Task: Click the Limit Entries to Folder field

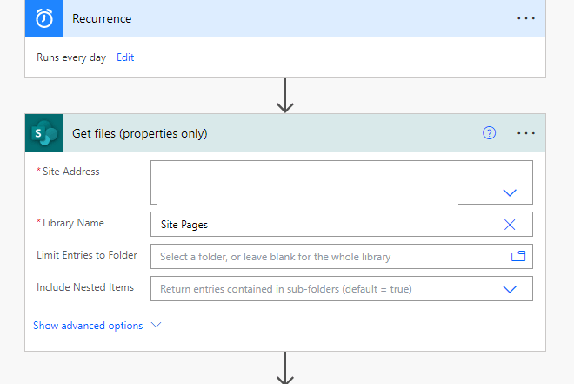Action: click(x=326, y=257)
